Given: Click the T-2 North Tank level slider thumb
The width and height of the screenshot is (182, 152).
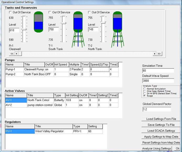Looking at the screenshot, I should (103, 23).
